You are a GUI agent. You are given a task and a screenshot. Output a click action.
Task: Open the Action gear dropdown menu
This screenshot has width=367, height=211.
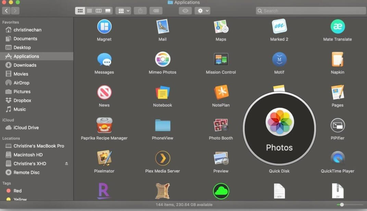(x=202, y=11)
